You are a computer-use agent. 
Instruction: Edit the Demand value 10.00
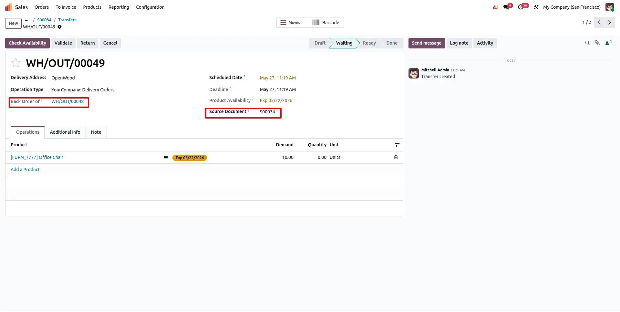point(288,157)
